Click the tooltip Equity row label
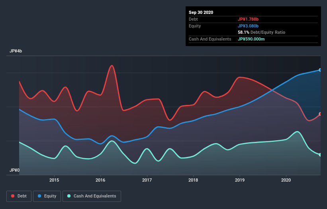The image size is (327, 209). pos(195,26)
